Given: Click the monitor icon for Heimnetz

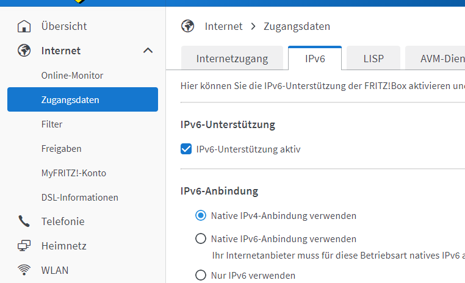Looking at the screenshot, I should (x=24, y=246).
